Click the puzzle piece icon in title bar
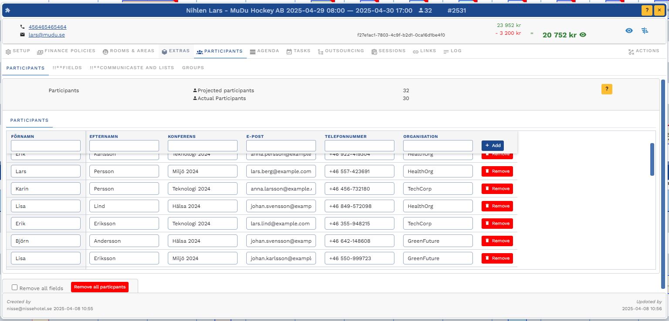Screen dimensions: 669x321 click(8, 10)
